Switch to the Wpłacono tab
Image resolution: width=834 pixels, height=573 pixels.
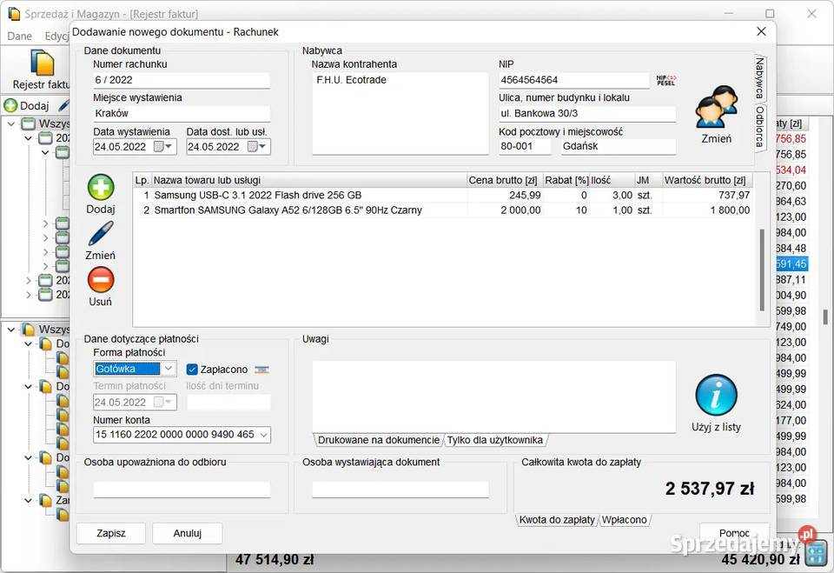(625, 519)
